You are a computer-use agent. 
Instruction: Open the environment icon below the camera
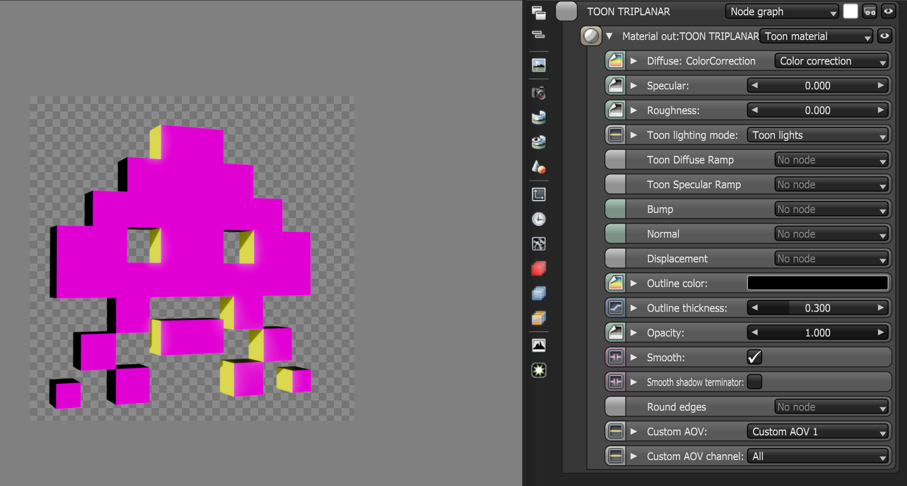(539, 117)
